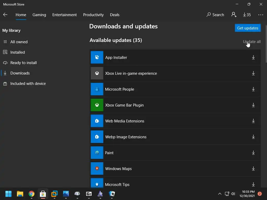Open the Xbox Game Bar Plugin name

[124, 105]
